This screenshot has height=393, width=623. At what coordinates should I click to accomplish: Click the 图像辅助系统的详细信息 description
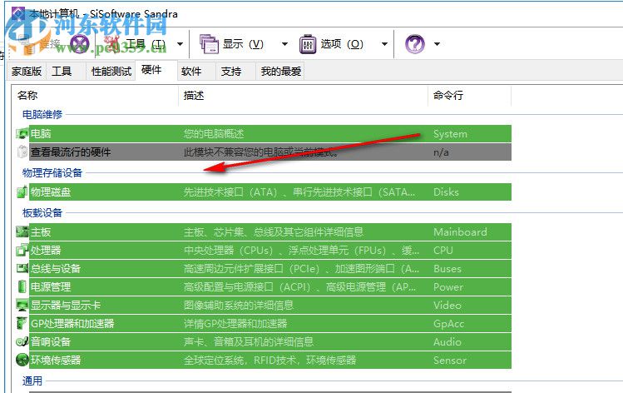[x=239, y=305]
